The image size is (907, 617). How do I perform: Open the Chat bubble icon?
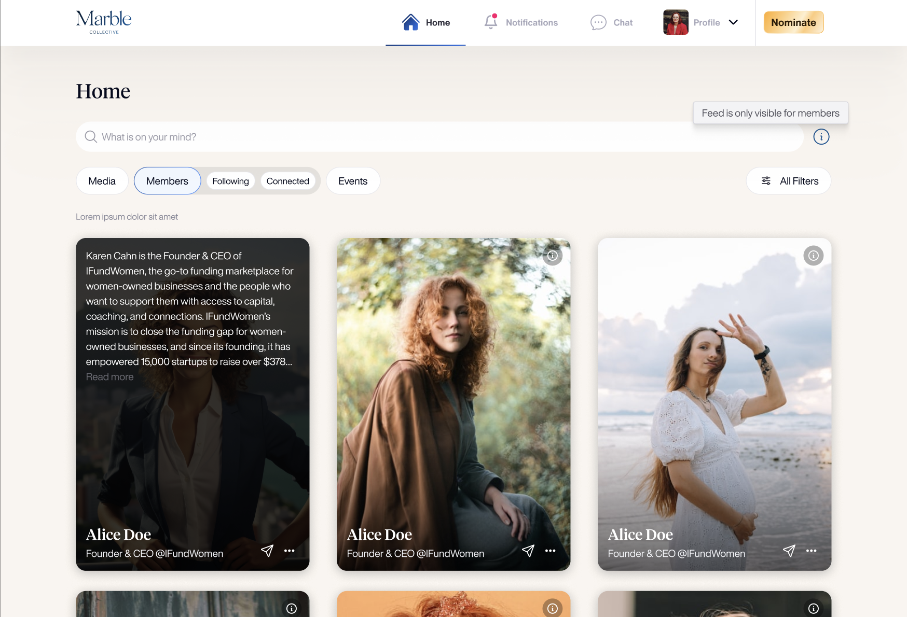coord(598,22)
